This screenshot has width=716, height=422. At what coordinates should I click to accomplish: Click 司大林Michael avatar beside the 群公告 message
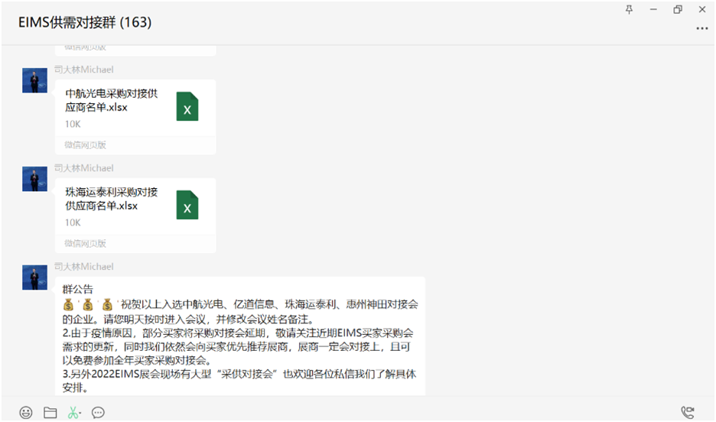(34, 278)
